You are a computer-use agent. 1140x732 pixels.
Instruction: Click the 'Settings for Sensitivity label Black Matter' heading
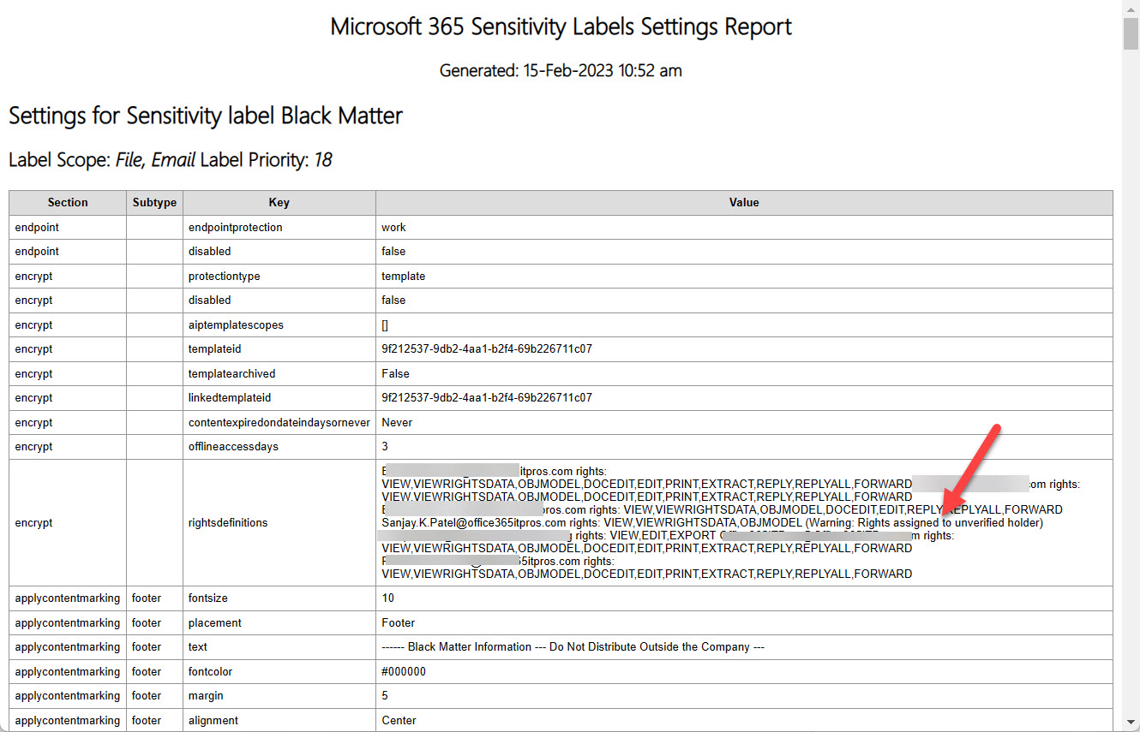click(205, 116)
